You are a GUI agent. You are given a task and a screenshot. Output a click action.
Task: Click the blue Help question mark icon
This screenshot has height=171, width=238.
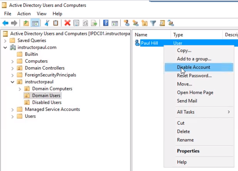(106, 23)
